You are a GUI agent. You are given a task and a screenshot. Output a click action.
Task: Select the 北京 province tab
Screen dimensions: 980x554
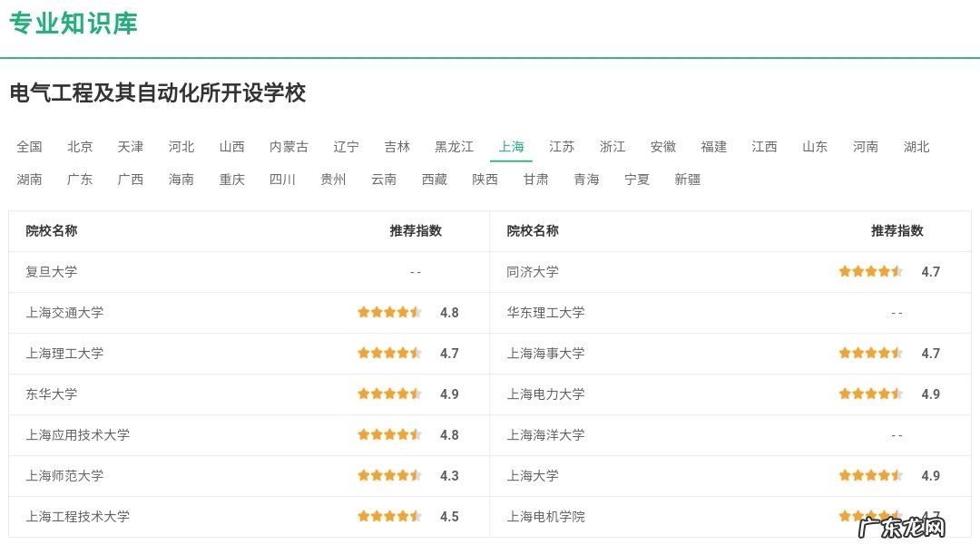[80, 146]
